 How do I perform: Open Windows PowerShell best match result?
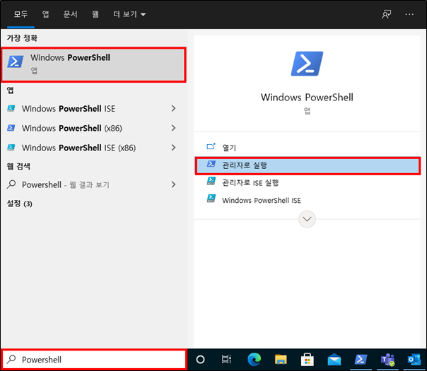pyautogui.click(x=94, y=65)
